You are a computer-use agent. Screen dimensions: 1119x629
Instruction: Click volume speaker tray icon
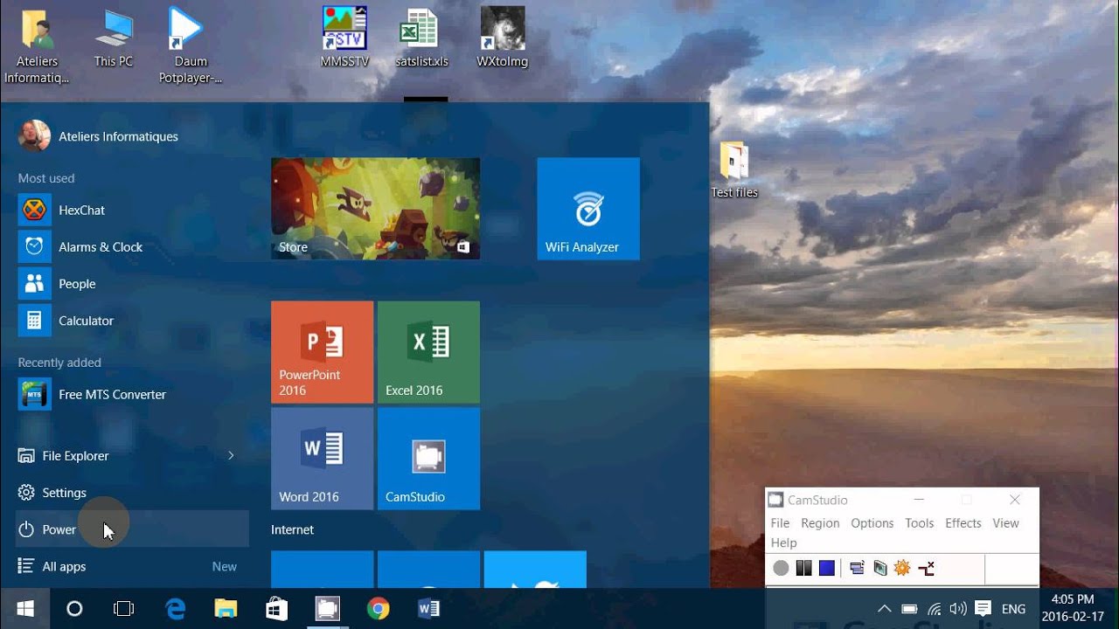(x=957, y=609)
